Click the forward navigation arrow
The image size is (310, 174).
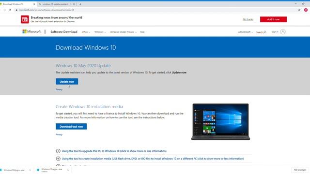[4, 10]
